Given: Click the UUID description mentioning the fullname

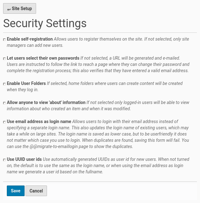Looking at the screenshot, I should [55, 172].
